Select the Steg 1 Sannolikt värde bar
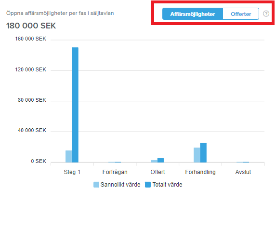Screen dimensions: 276x230 [69, 157]
